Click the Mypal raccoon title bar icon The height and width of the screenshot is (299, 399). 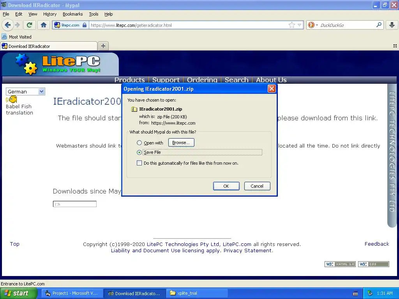[4, 5]
